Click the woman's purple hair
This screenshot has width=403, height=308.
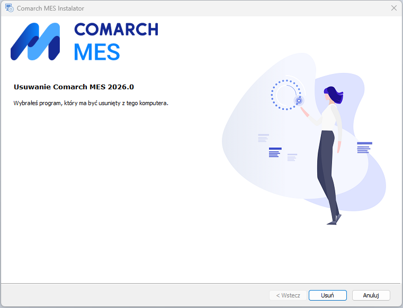click(335, 95)
